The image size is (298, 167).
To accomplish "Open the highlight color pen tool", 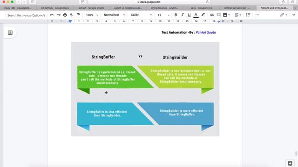I will click(x=203, y=15).
